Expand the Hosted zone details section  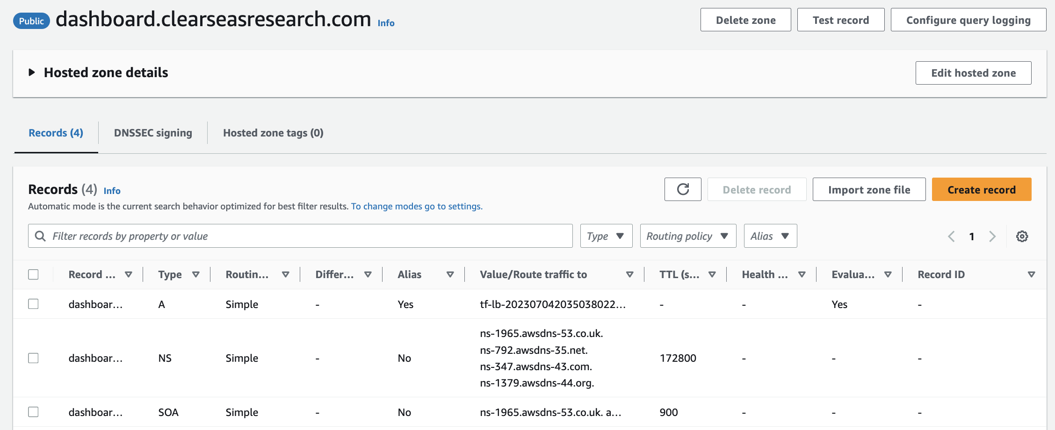point(32,72)
